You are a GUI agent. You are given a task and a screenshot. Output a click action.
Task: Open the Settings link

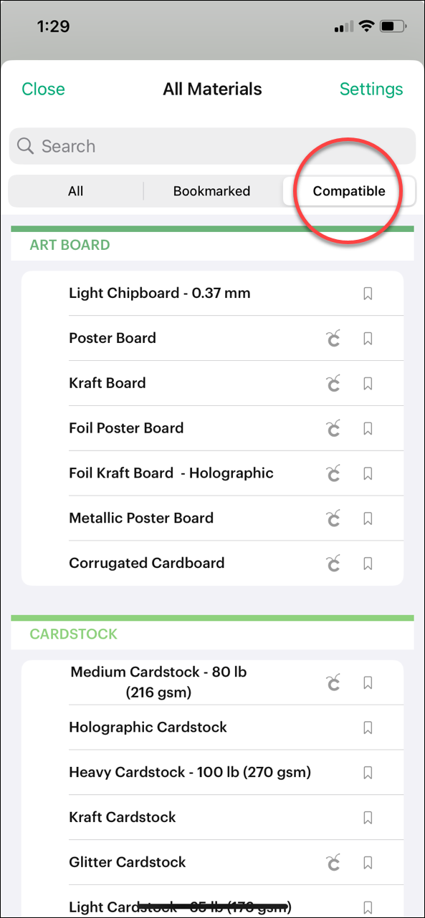tap(371, 89)
